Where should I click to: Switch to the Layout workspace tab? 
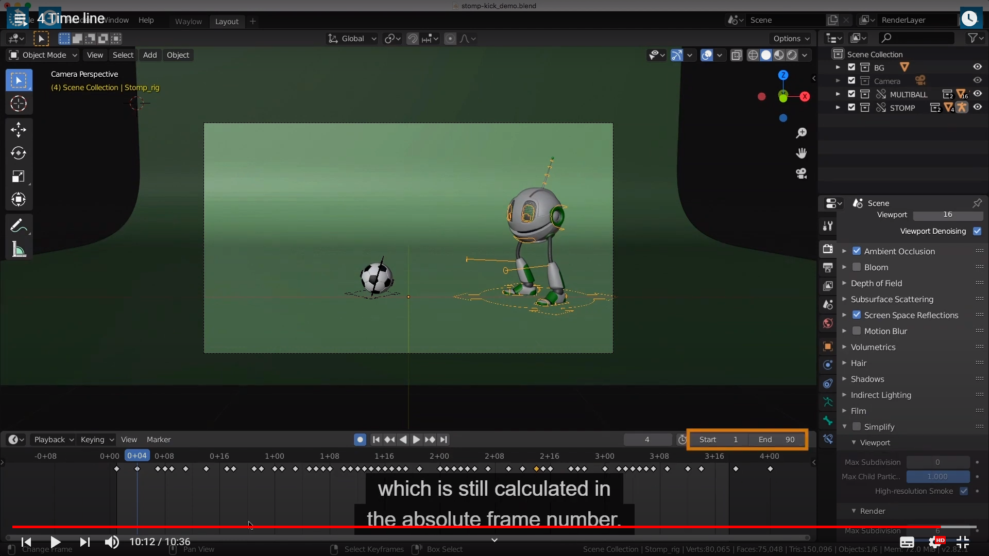(227, 21)
